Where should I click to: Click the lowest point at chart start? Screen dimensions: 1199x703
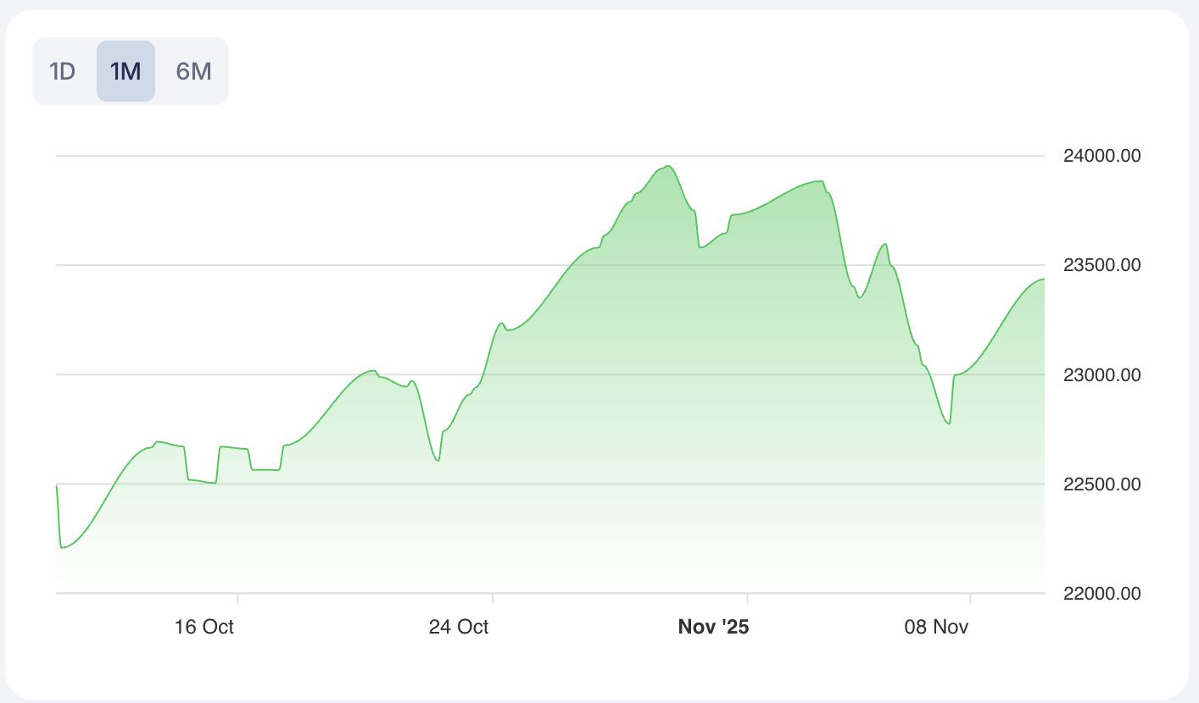coord(62,548)
